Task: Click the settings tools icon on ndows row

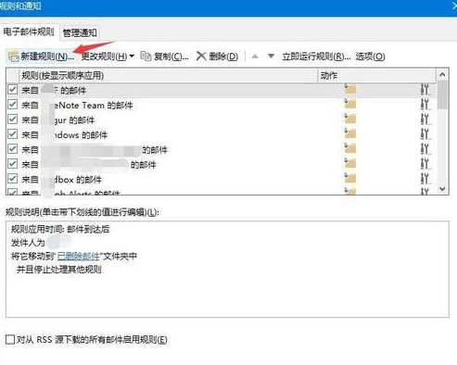Action: pos(425,134)
